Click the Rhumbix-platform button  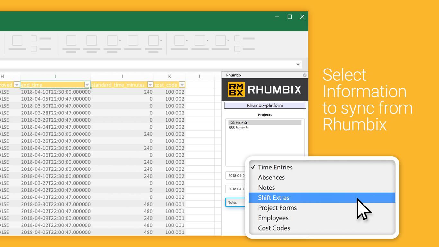265,105
